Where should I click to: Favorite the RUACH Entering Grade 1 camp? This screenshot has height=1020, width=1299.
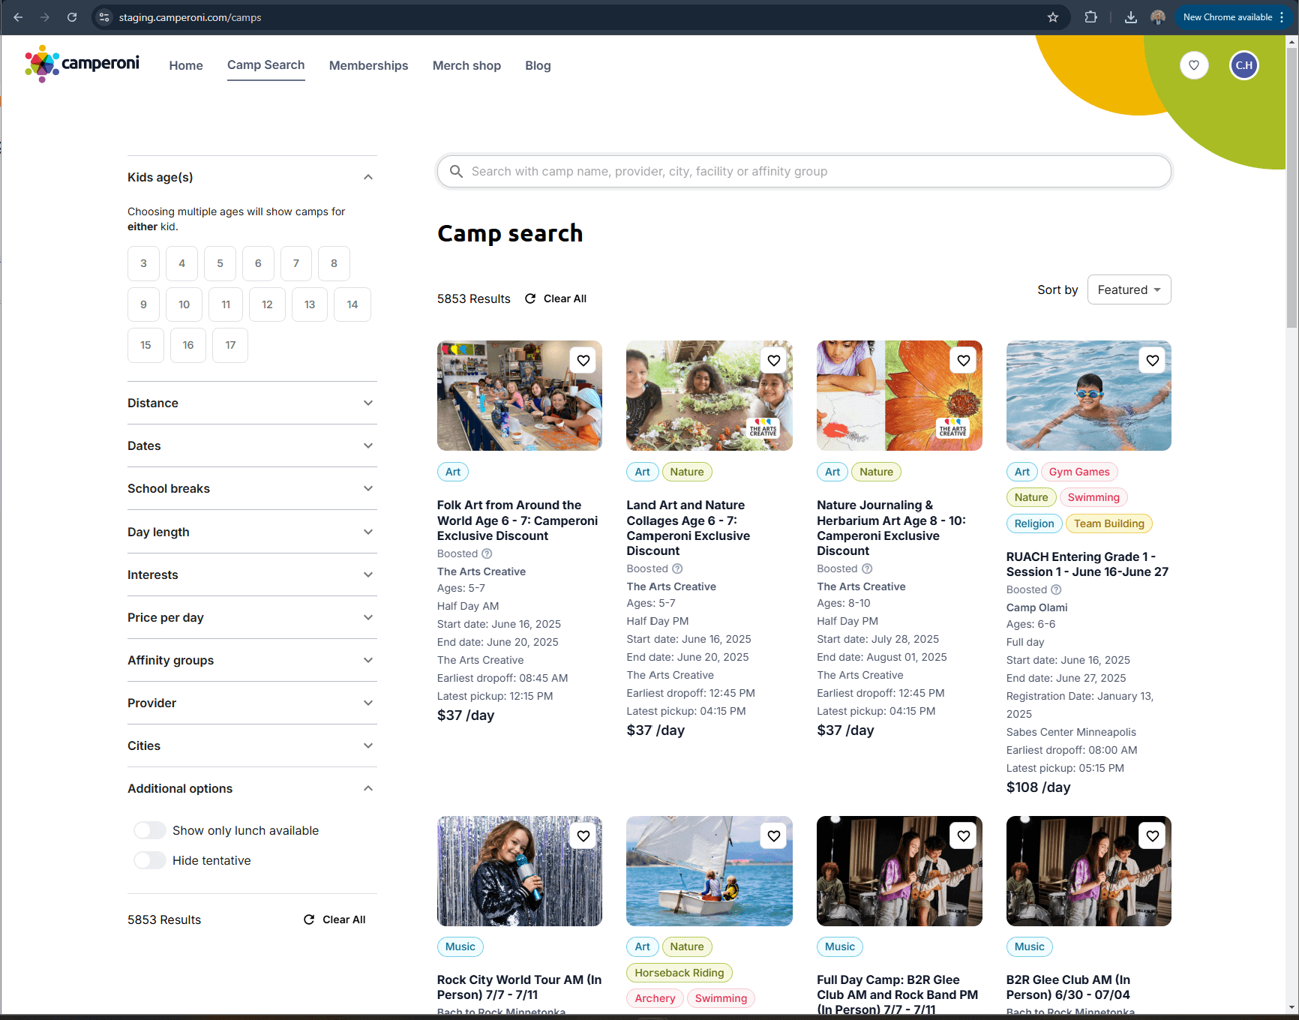[1153, 360]
